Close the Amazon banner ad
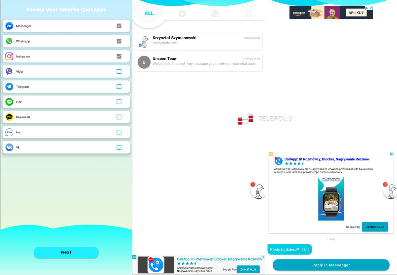The width and height of the screenshot is (397, 275). 371,8
